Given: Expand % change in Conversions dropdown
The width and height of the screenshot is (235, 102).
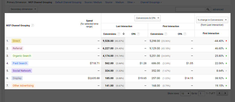Looking at the screenshot, I should (x=212, y=20).
